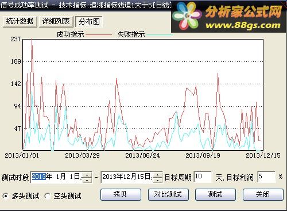Image resolution: width=287 pixels, height=211 pixels.
Task: Click the 成功指示 legend label
Action: [x=71, y=34]
